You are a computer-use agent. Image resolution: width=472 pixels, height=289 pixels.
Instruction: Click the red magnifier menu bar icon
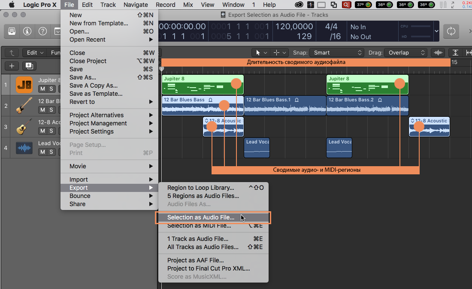coord(346,5)
